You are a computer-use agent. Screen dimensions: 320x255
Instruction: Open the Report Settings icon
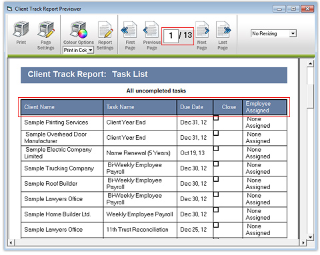pos(105,30)
